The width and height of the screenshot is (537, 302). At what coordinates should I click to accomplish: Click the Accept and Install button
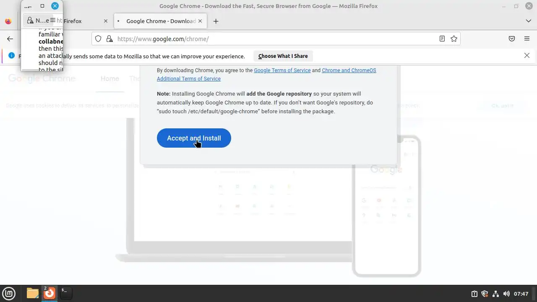pos(194,138)
